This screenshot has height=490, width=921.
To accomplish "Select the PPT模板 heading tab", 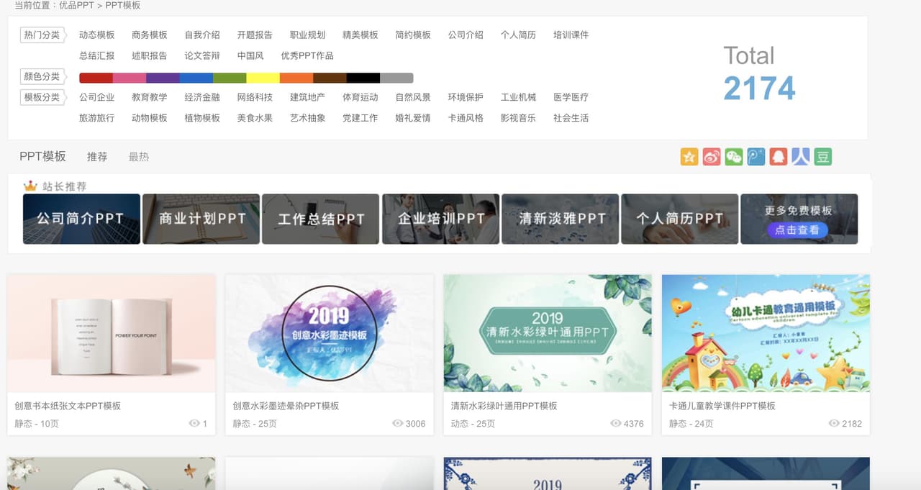I will 43,156.
